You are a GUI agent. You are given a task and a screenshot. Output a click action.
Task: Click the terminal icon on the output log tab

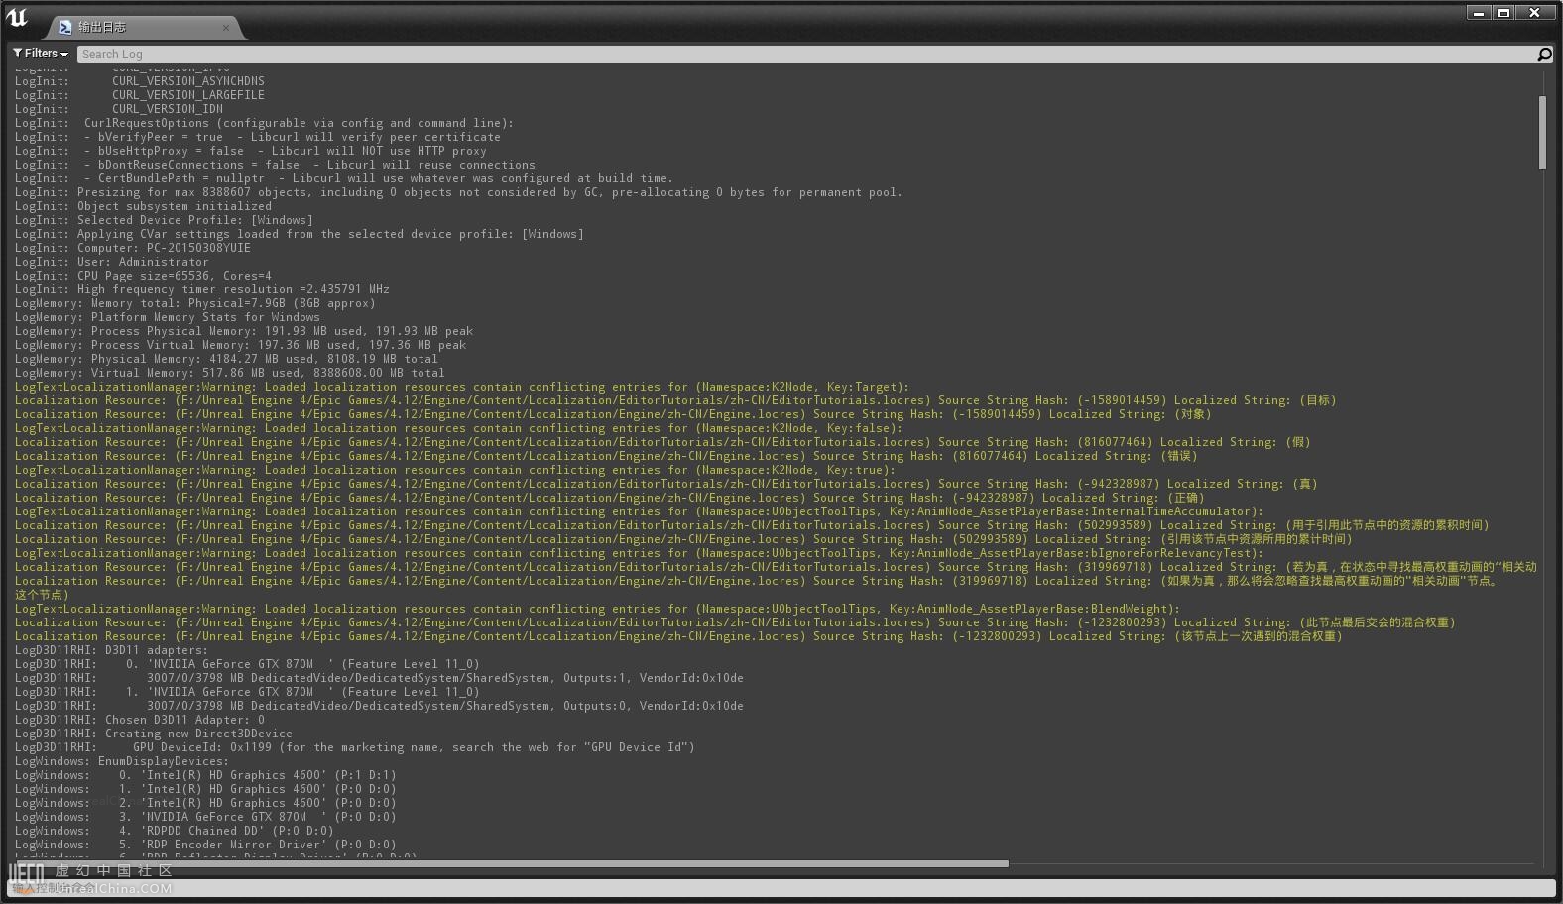(65, 28)
